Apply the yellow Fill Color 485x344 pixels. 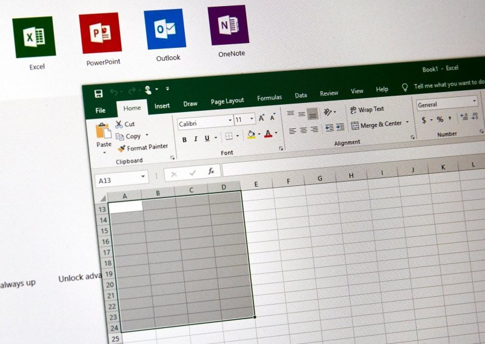pos(251,135)
